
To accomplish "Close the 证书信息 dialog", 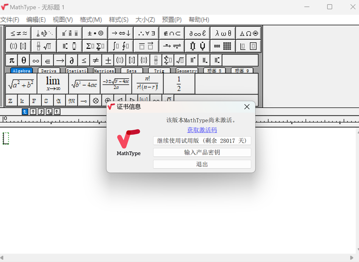I will 247,107.
